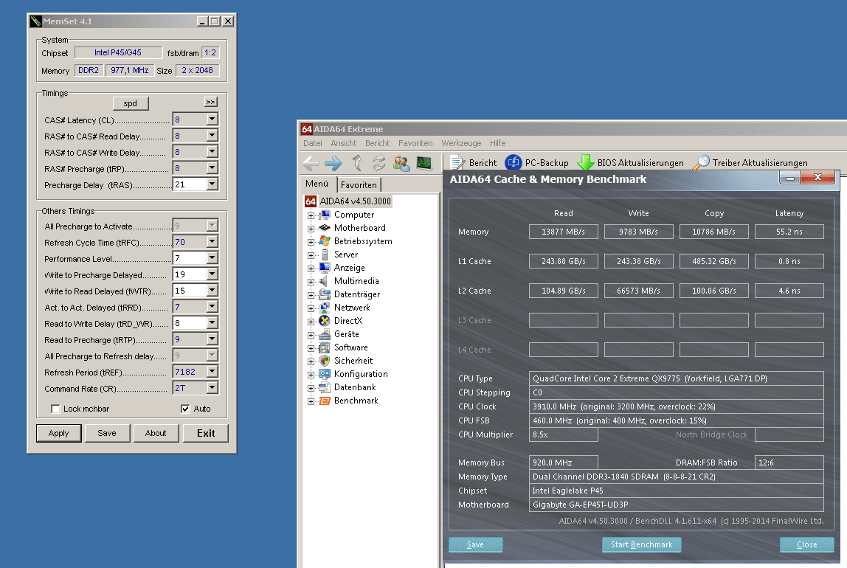This screenshot has height=568, width=847.
Task: Open the CAS# Latency (CL) dropdown
Action: click(212, 120)
